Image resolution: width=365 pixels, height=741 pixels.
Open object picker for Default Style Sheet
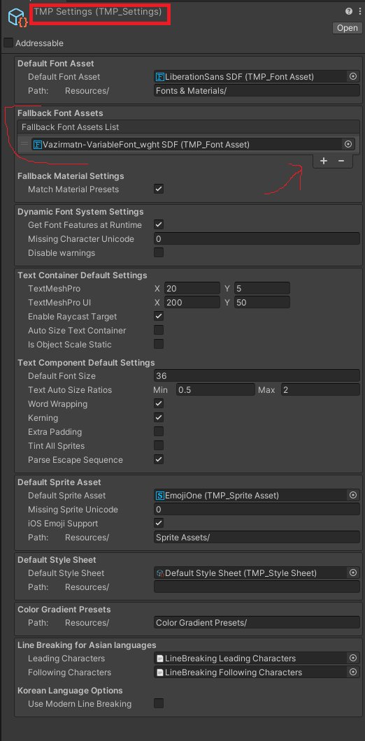352,573
